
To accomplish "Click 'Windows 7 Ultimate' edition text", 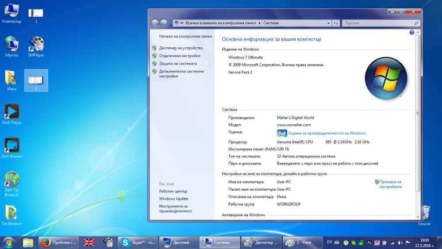I will click(x=245, y=57).
